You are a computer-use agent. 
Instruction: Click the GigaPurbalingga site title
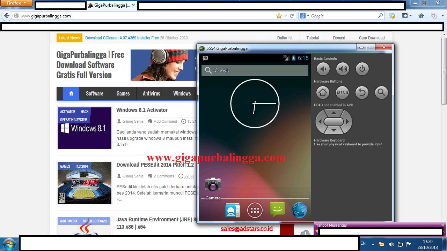coord(90,65)
